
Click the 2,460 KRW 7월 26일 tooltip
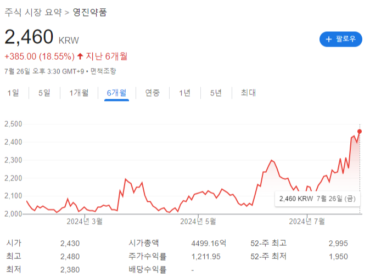coord(317,199)
